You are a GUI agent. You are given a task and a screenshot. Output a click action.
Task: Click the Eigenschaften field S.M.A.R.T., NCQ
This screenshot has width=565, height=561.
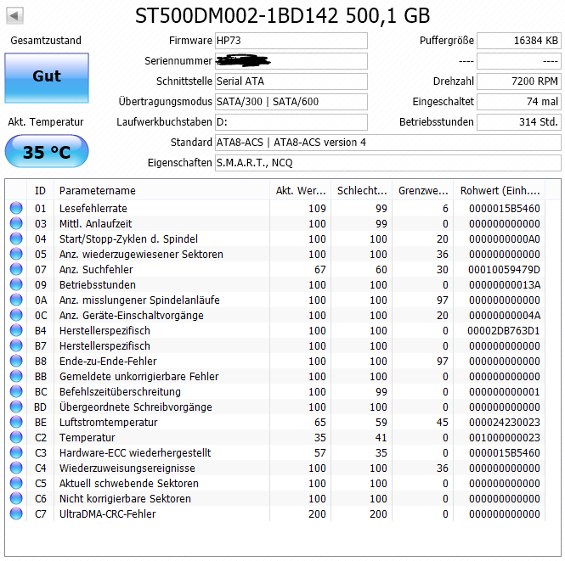coord(388,163)
